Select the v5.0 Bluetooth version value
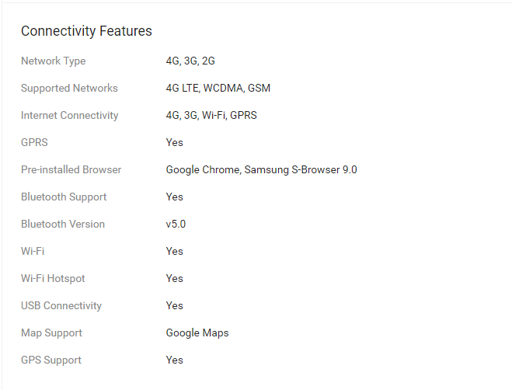This screenshot has width=512, height=390. 176,224
